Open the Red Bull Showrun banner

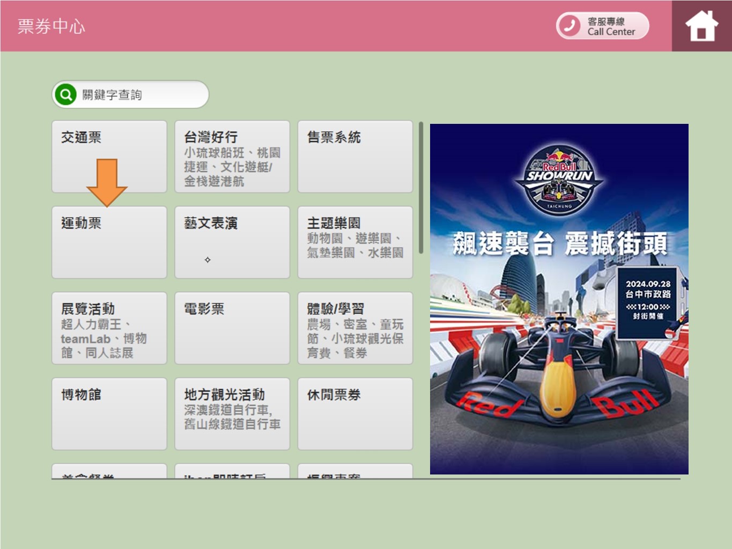pyautogui.click(x=559, y=299)
